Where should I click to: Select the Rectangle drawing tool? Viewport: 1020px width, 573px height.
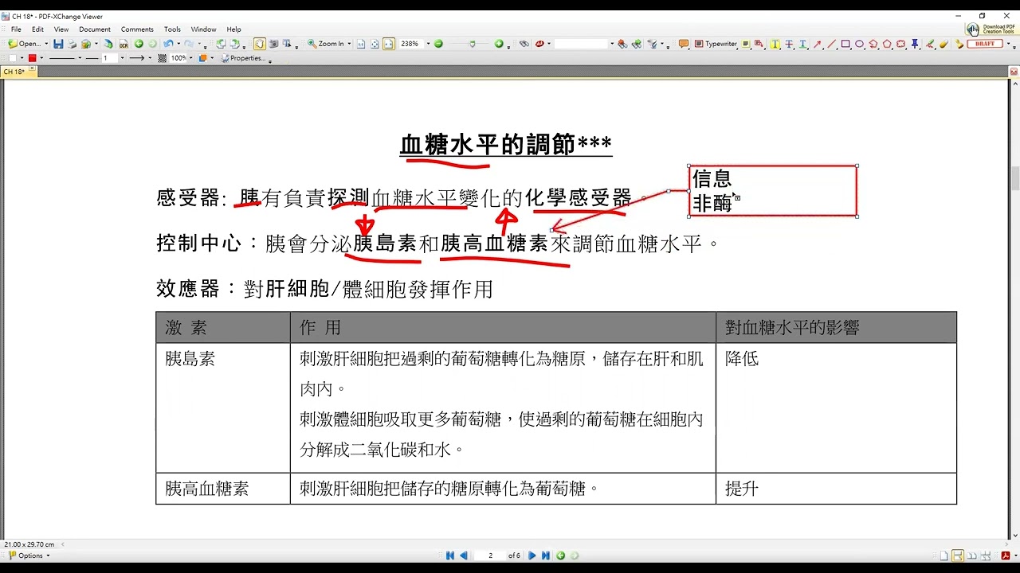point(845,44)
